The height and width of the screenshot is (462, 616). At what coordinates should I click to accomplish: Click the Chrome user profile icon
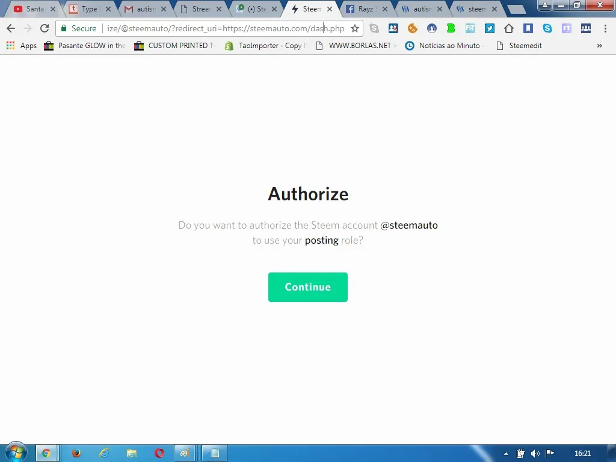pyautogui.click(x=545, y=5)
